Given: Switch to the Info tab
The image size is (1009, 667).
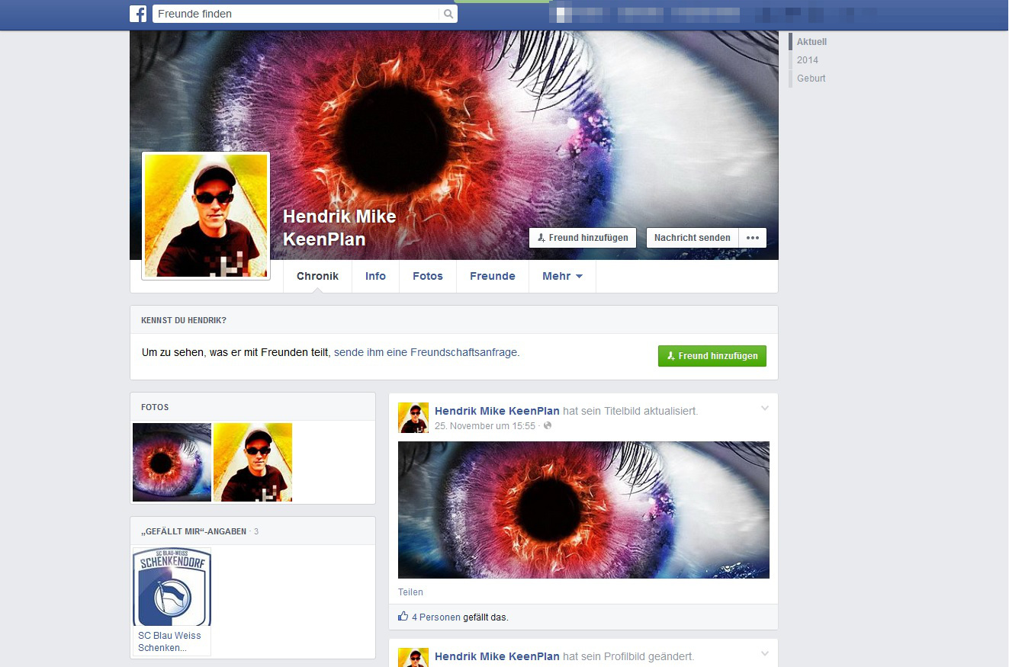Looking at the screenshot, I should pos(375,276).
